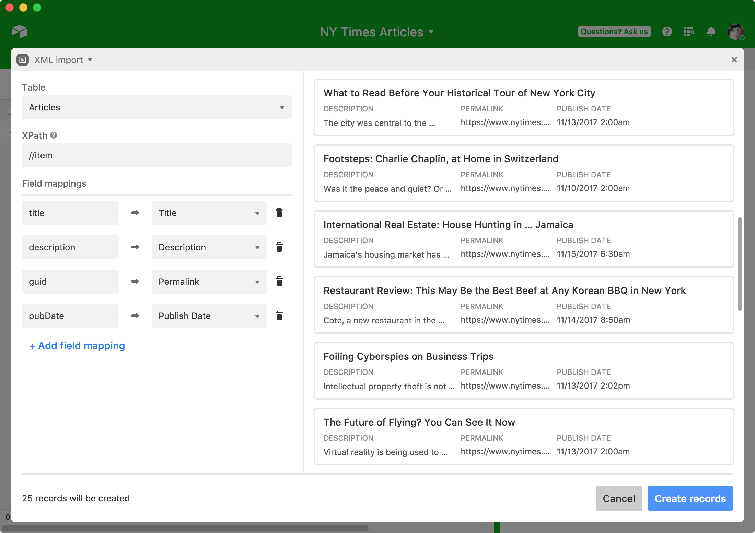Viewport: 755px width, 533px height.
Task: Open the notifications bell
Action: click(711, 32)
